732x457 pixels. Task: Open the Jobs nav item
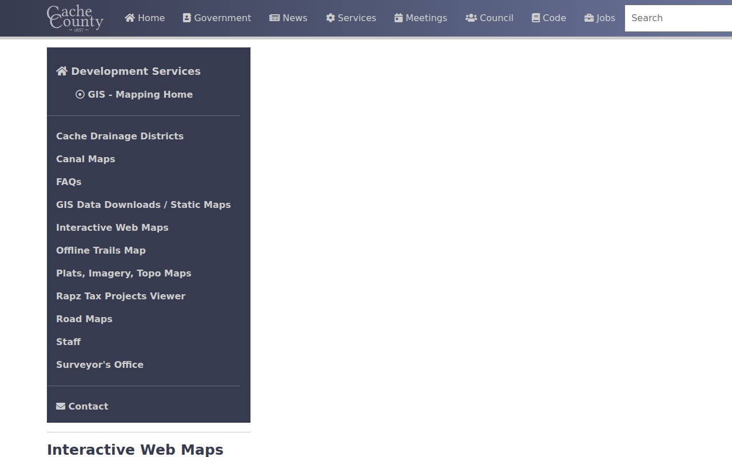pos(600,18)
